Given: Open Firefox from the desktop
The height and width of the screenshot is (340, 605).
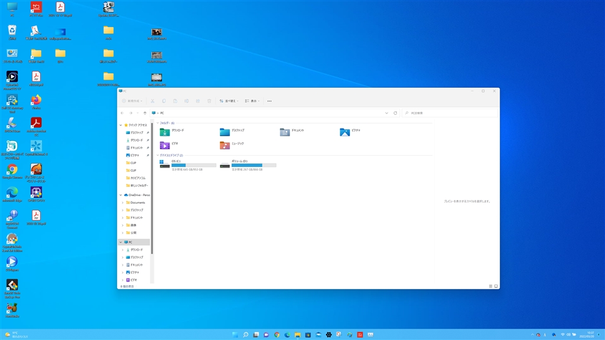Looking at the screenshot, I should 36,100.
